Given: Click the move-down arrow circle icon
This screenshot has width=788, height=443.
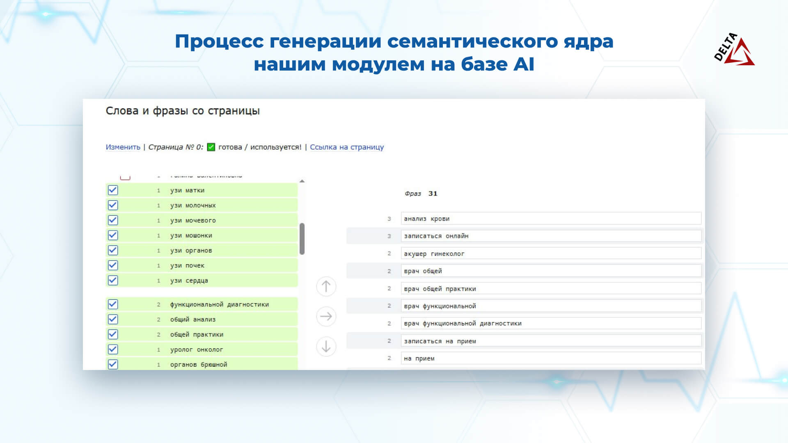Looking at the screenshot, I should [326, 347].
